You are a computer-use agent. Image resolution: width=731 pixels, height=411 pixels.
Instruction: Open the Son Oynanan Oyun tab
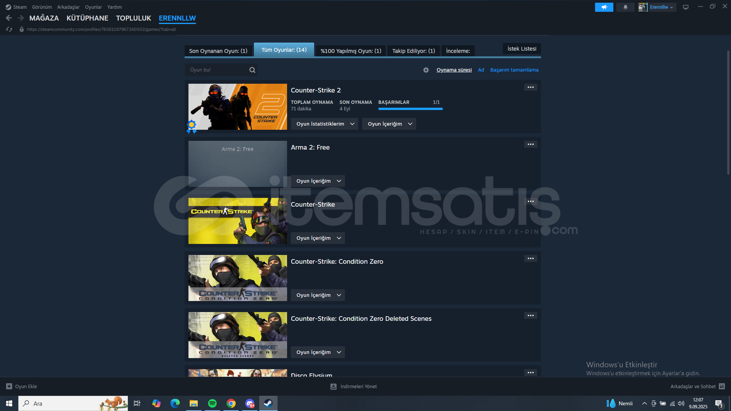(218, 51)
